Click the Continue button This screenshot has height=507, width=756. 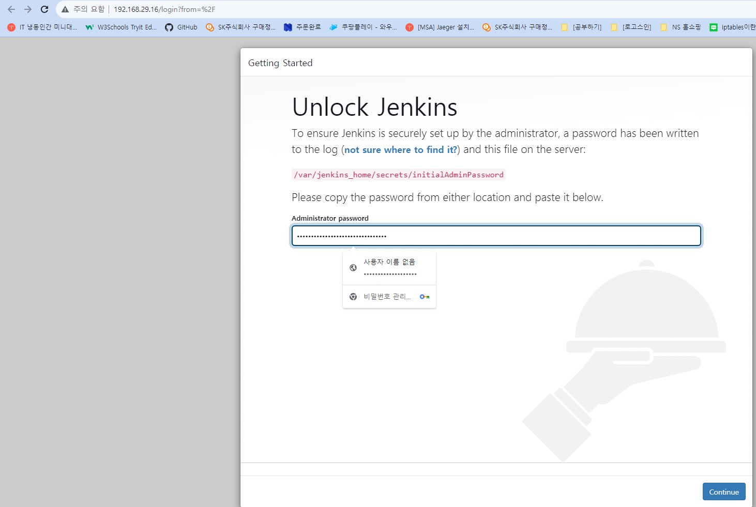point(724,491)
